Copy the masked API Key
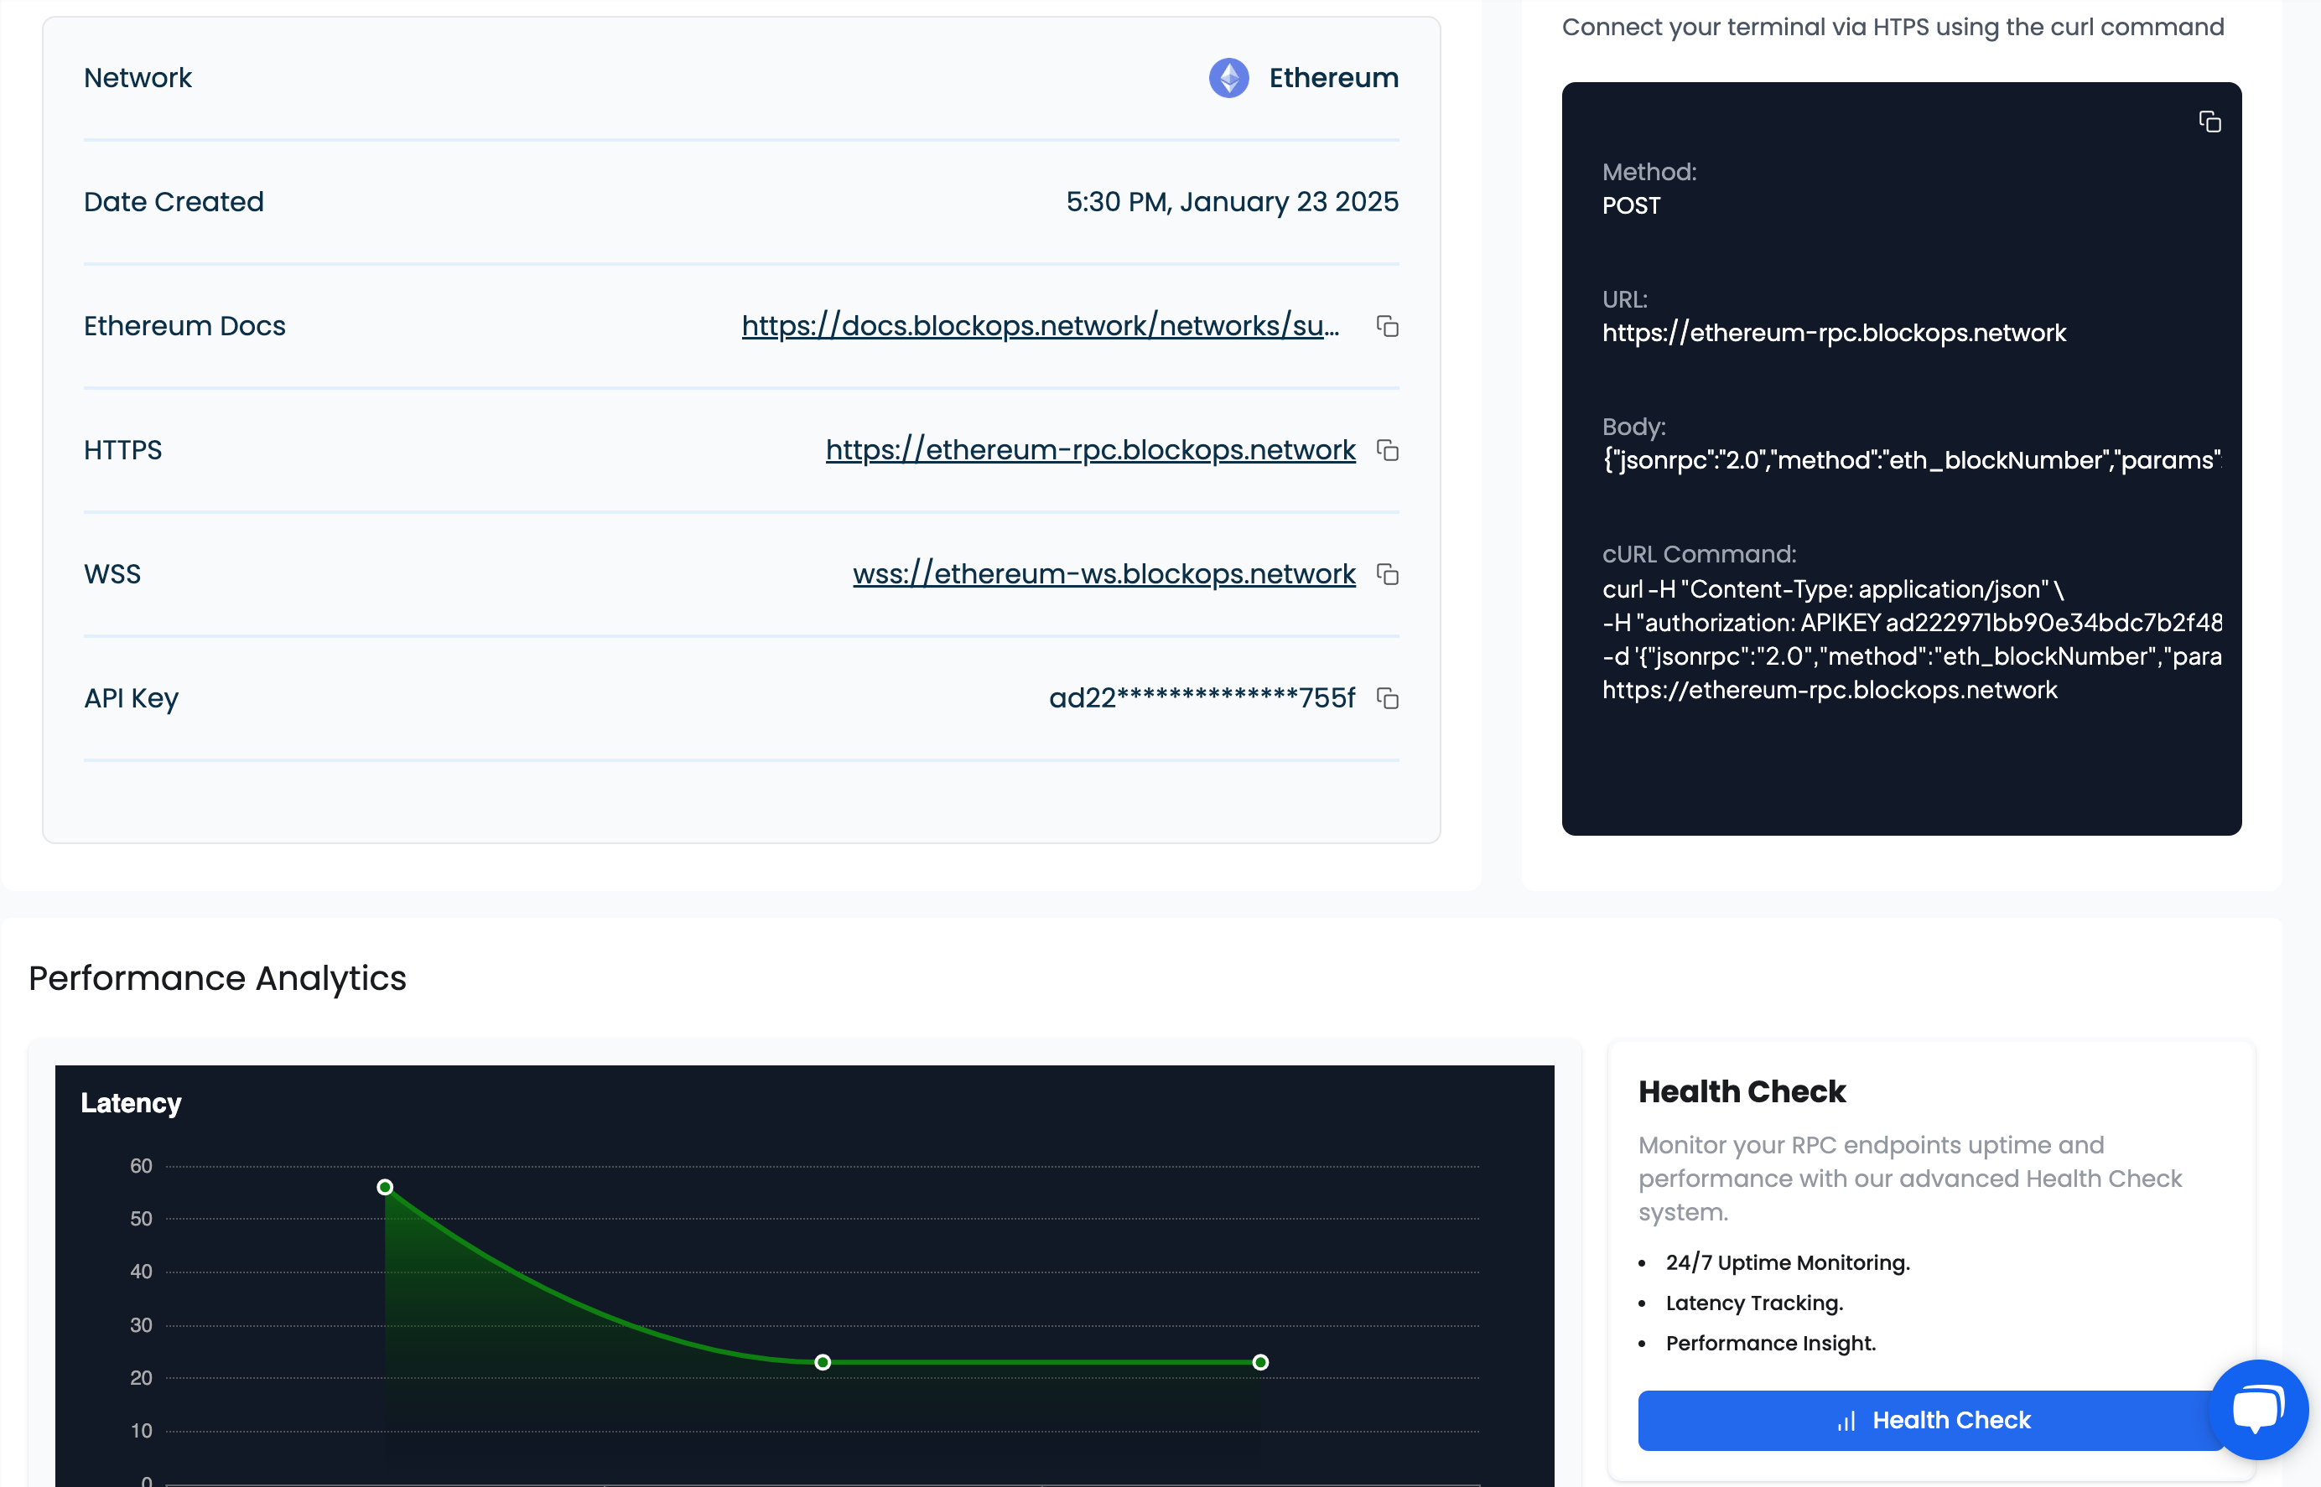Screen dimensions: 2321x1487 click(x=1387, y=698)
